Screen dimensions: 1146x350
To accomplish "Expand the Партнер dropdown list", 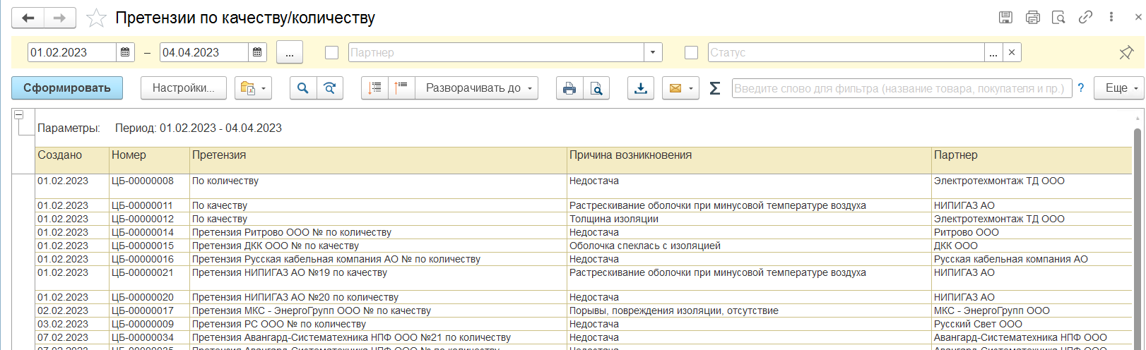I will (x=653, y=52).
